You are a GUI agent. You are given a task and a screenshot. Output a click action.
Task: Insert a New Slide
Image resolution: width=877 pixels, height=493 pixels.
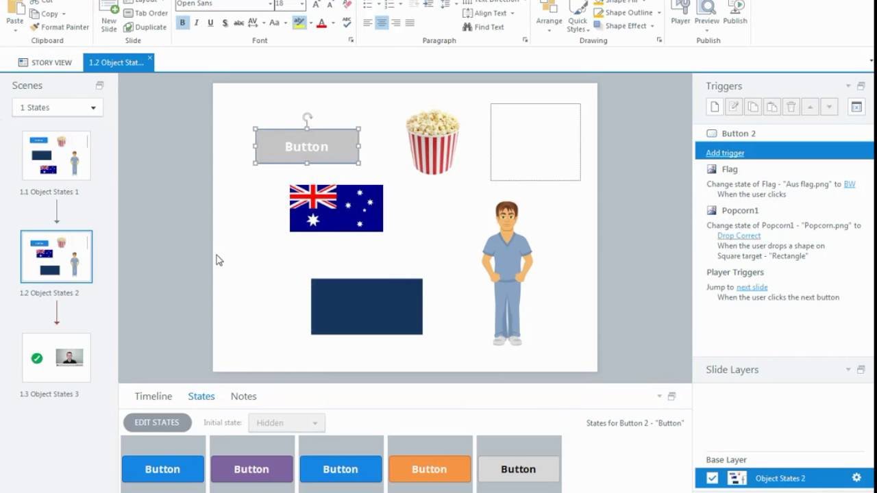[109, 16]
